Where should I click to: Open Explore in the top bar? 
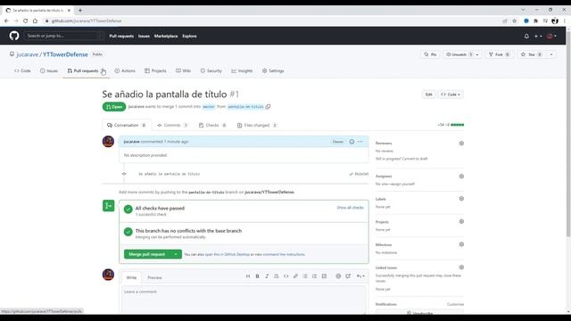coord(189,36)
